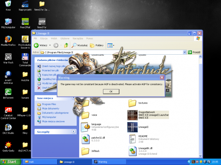
Task: Switch to Lineage II taskbar button
Action: click(74, 162)
